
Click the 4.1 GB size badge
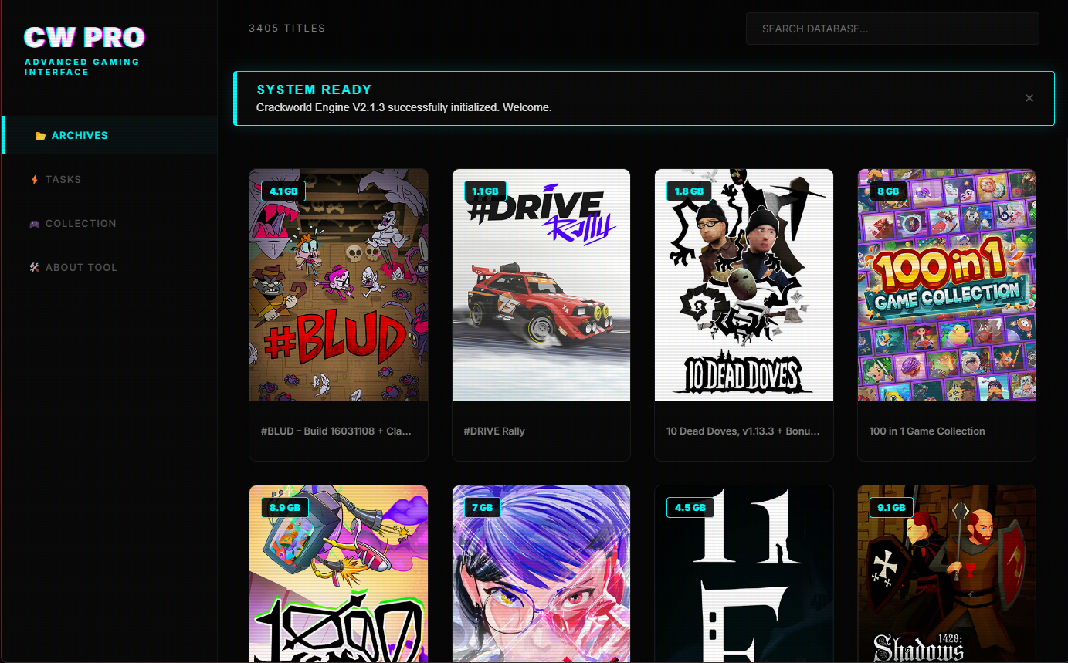283,191
